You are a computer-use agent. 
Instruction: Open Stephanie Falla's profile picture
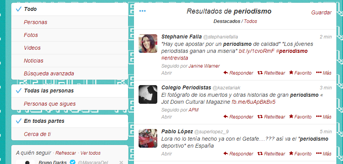tap(148, 44)
